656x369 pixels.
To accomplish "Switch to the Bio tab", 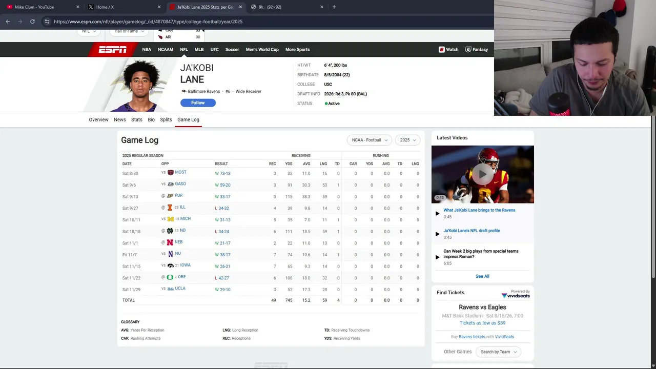I will click(x=151, y=119).
